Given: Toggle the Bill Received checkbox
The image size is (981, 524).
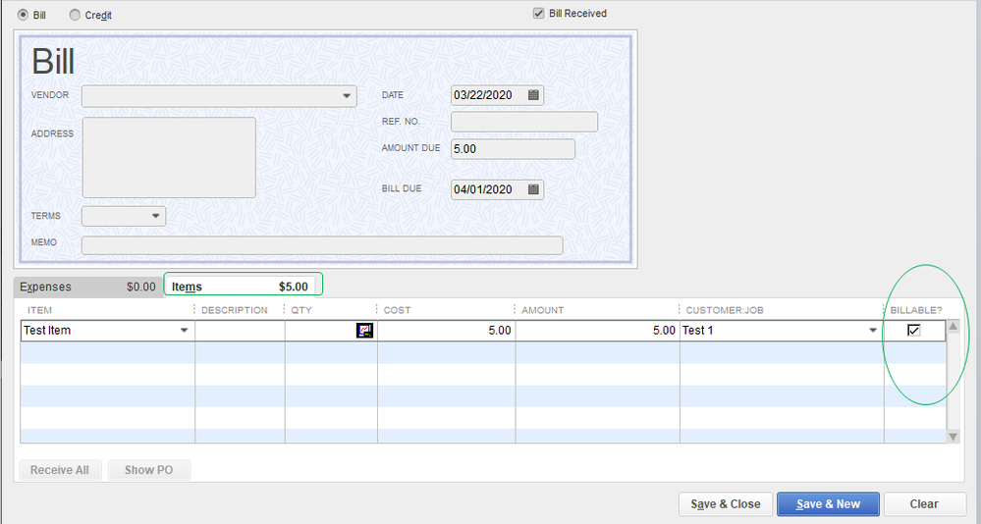Looking at the screenshot, I should 539,13.
